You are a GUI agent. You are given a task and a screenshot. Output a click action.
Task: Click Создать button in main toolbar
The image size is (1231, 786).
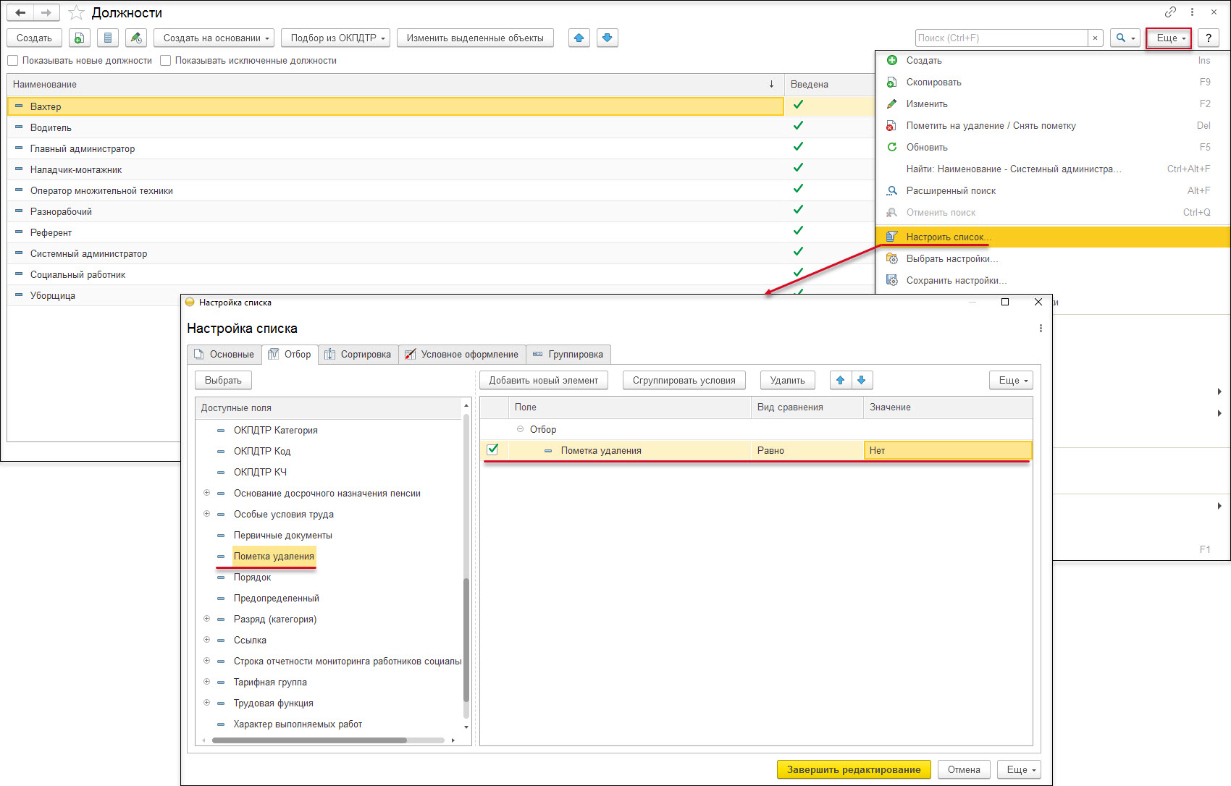pos(34,38)
